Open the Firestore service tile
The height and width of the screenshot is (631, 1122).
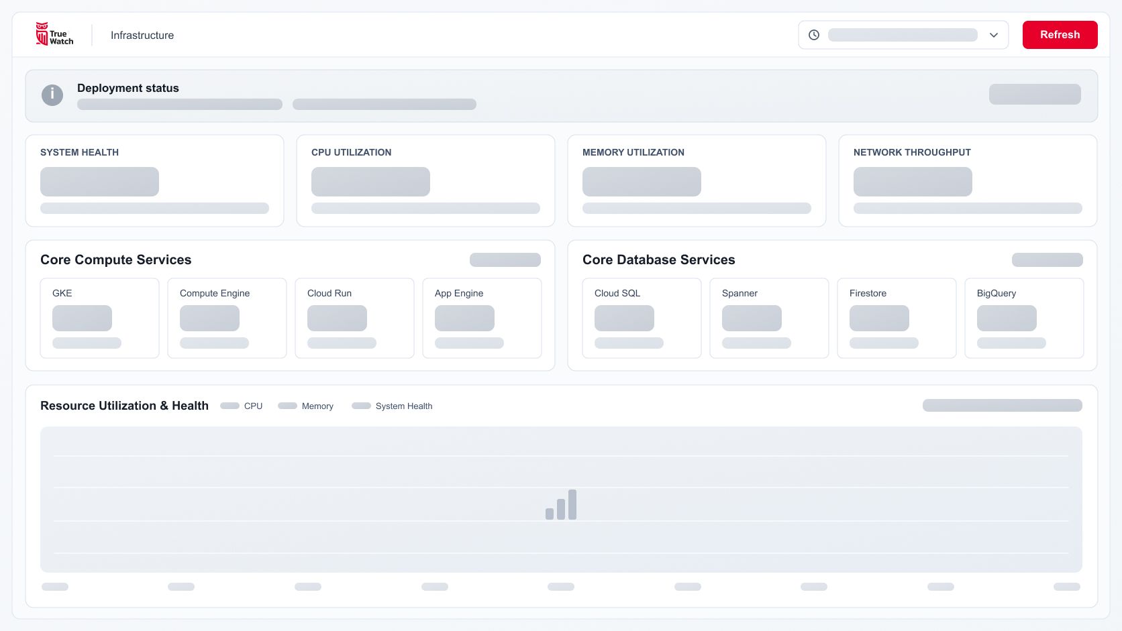tap(897, 319)
